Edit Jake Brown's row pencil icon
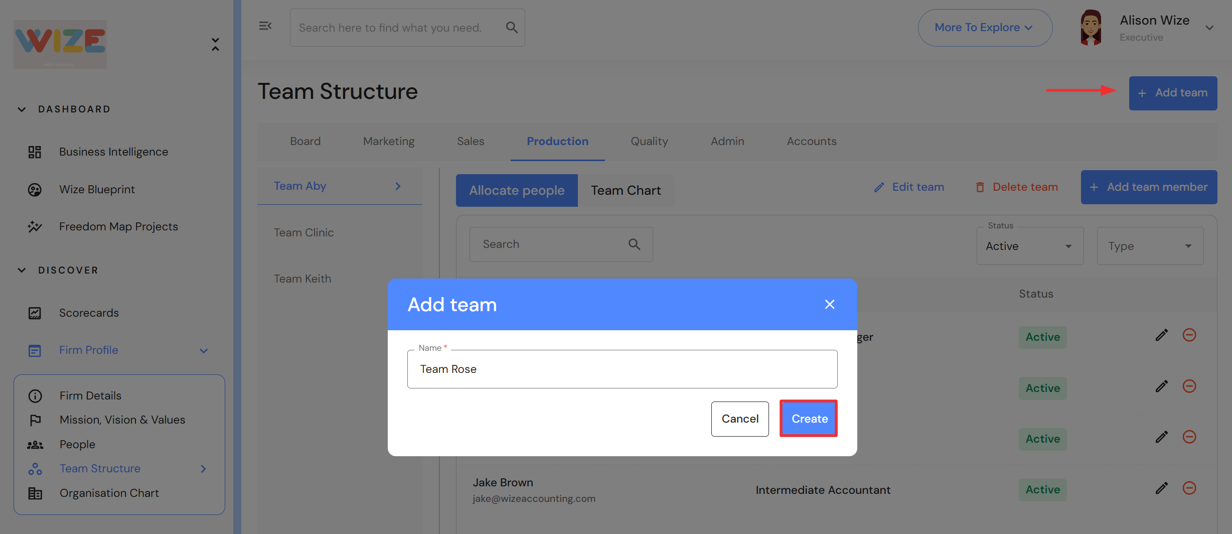This screenshot has width=1232, height=534. (x=1161, y=488)
